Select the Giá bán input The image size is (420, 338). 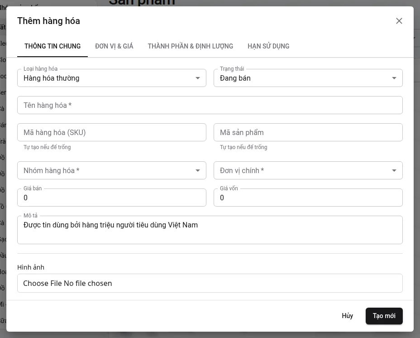pyautogui.click(x=112, y=198)
